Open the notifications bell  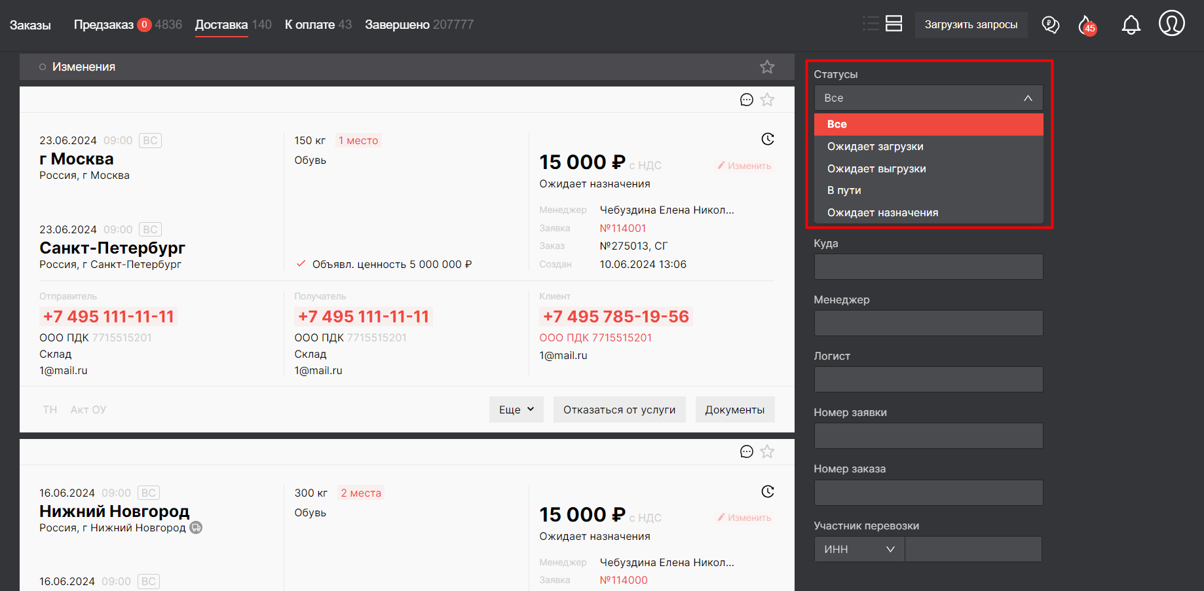(1131, 25)
